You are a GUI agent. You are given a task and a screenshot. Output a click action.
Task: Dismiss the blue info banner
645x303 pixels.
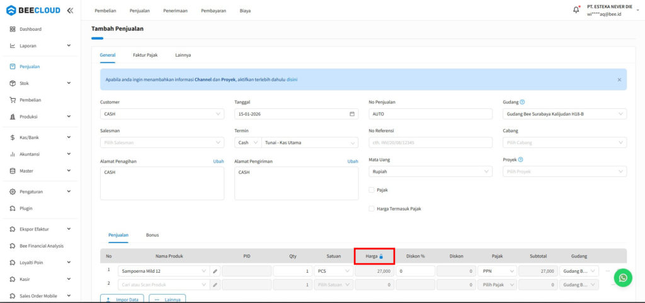pyautogui.click(x=619, y=80)
